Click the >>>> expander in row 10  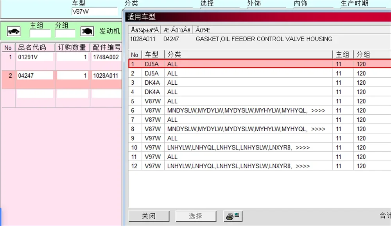(x=303, y=148)
